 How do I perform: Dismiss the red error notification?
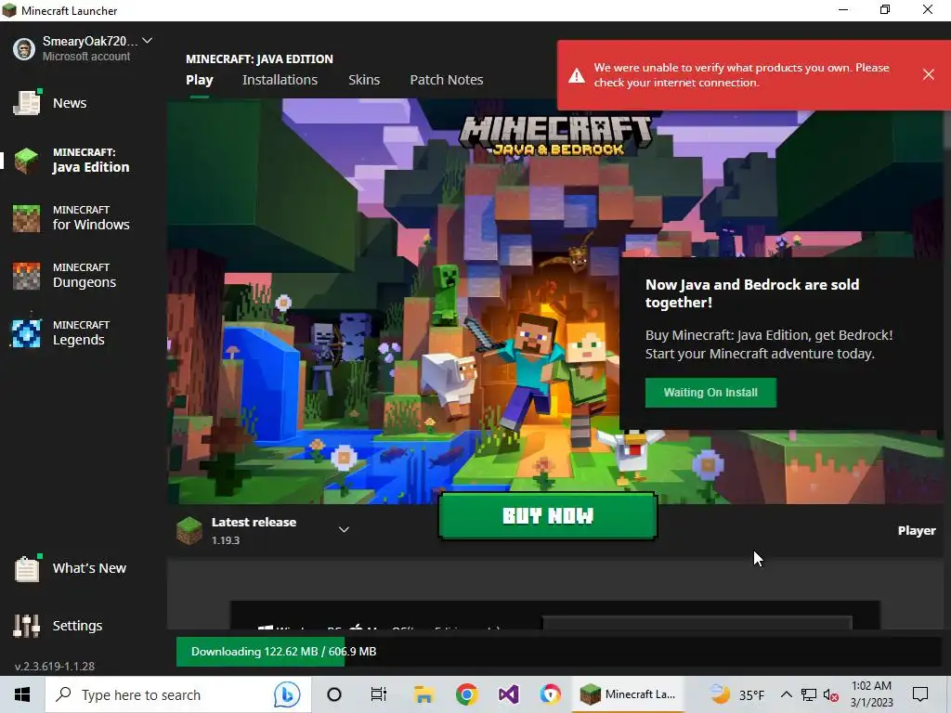929,74
